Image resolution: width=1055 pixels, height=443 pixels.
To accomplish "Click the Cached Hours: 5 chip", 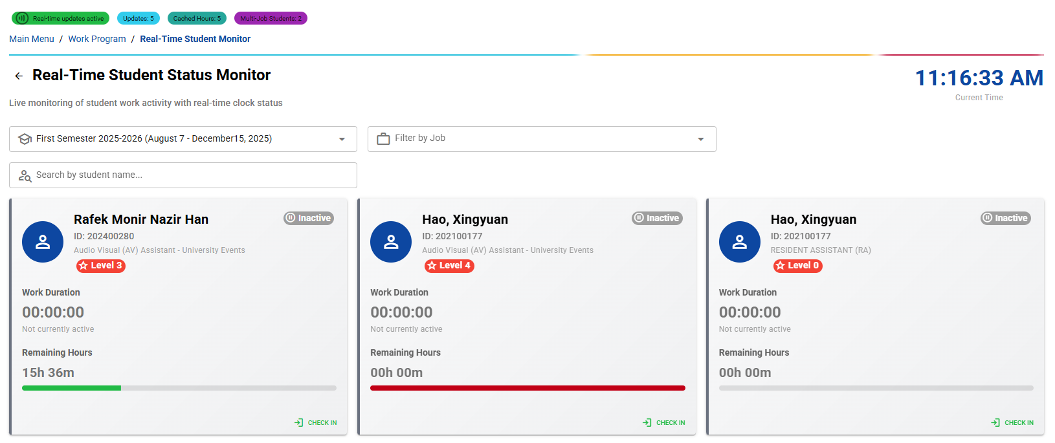I will [x=197, y=18].
